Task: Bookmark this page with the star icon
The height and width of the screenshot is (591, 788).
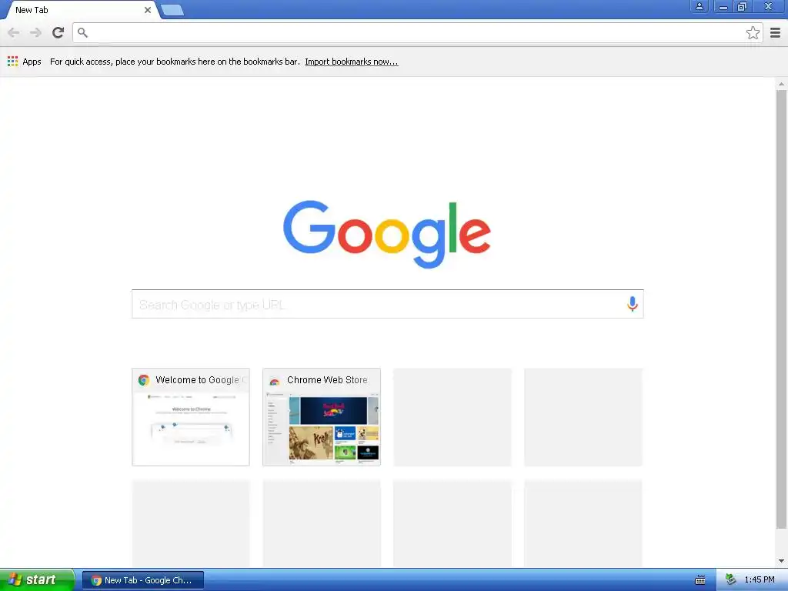Action: coord(753,32)
